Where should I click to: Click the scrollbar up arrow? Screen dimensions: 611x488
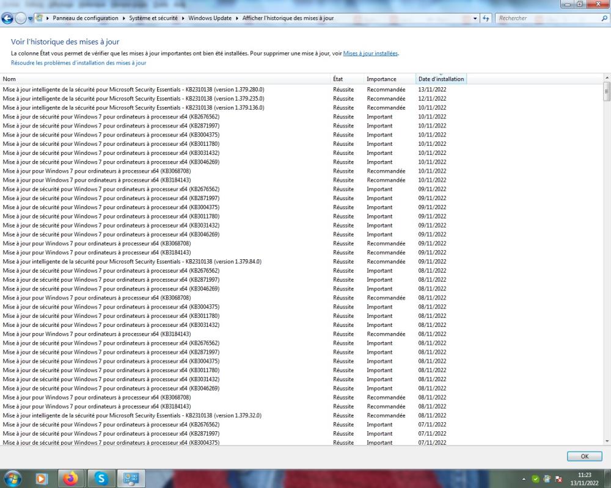(x=607, y=77)
